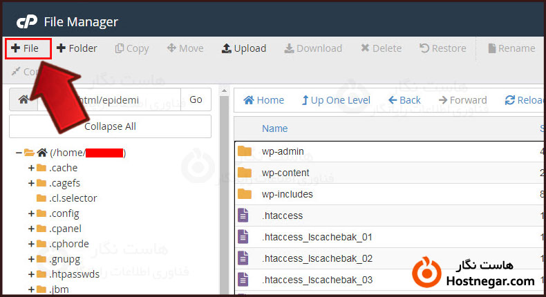Go to Home in the file pane
The width and height of the screenshot is (546, 297).
263,100
